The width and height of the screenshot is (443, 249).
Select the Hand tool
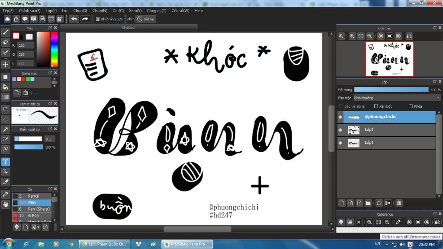point(5,204)
